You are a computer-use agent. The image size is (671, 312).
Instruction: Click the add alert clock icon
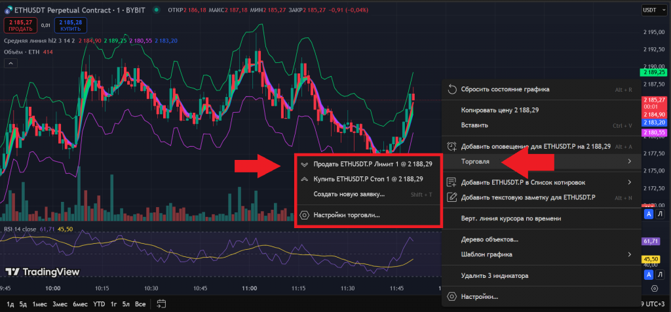pyautogui.click(x=451, y=146)
